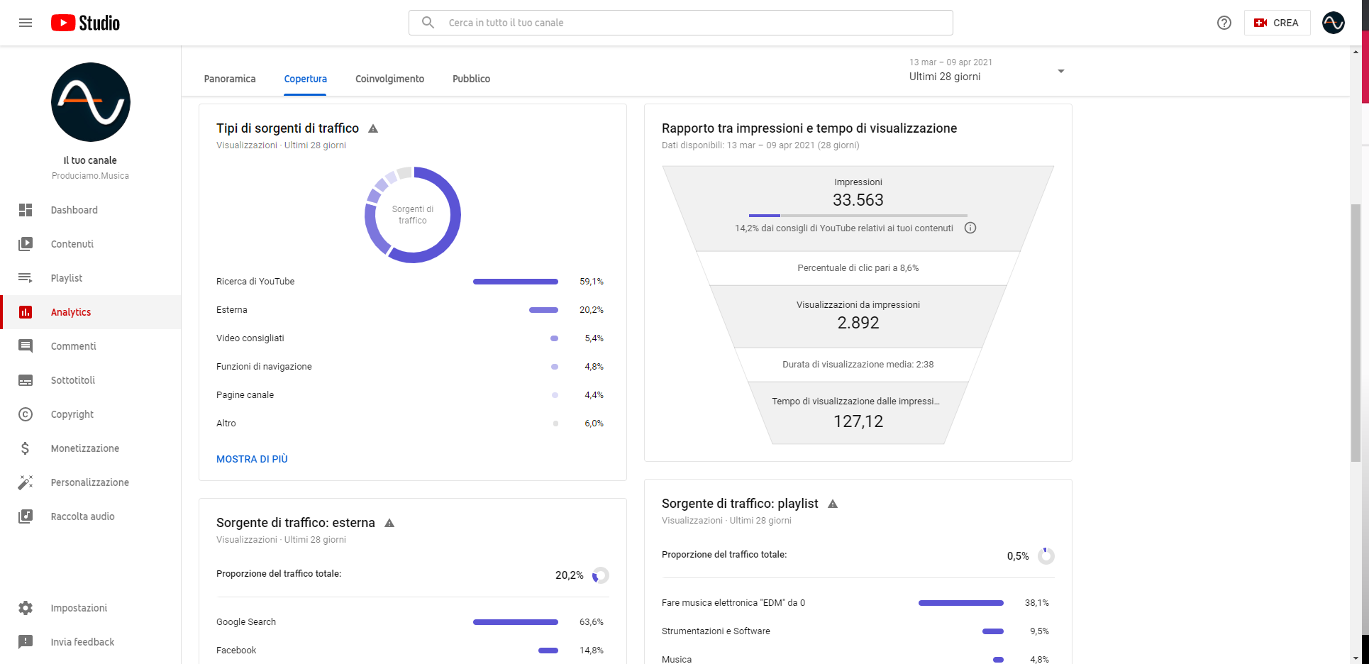Click warning triangle beside Sorgente di traffico: playlist
1369x664 pixels.
(833, 504)
